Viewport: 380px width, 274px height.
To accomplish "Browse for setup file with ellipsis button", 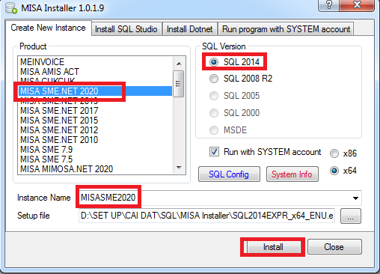I will pos(350,216).
